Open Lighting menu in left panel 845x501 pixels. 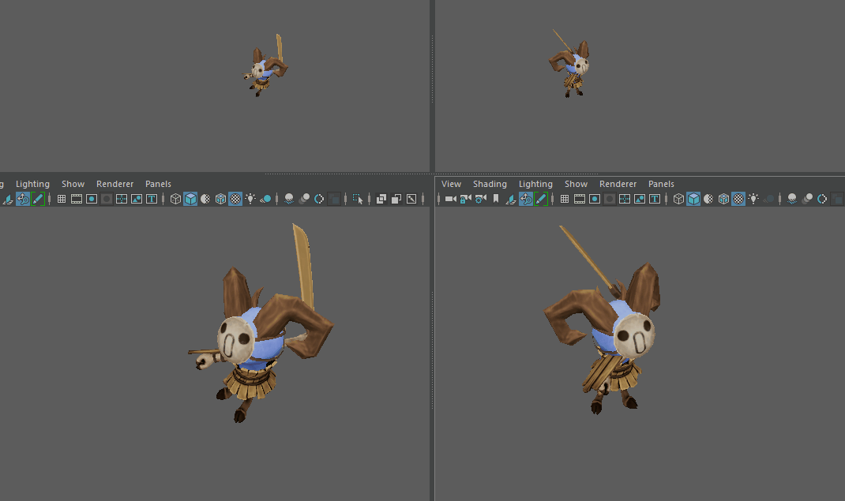tap(32, 184)
